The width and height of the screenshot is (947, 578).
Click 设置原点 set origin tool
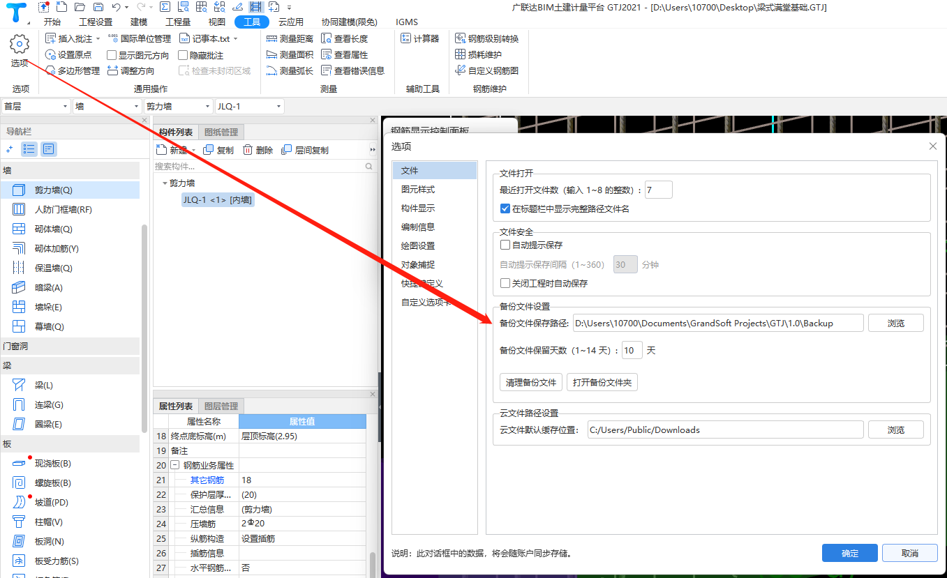[68, 54]
